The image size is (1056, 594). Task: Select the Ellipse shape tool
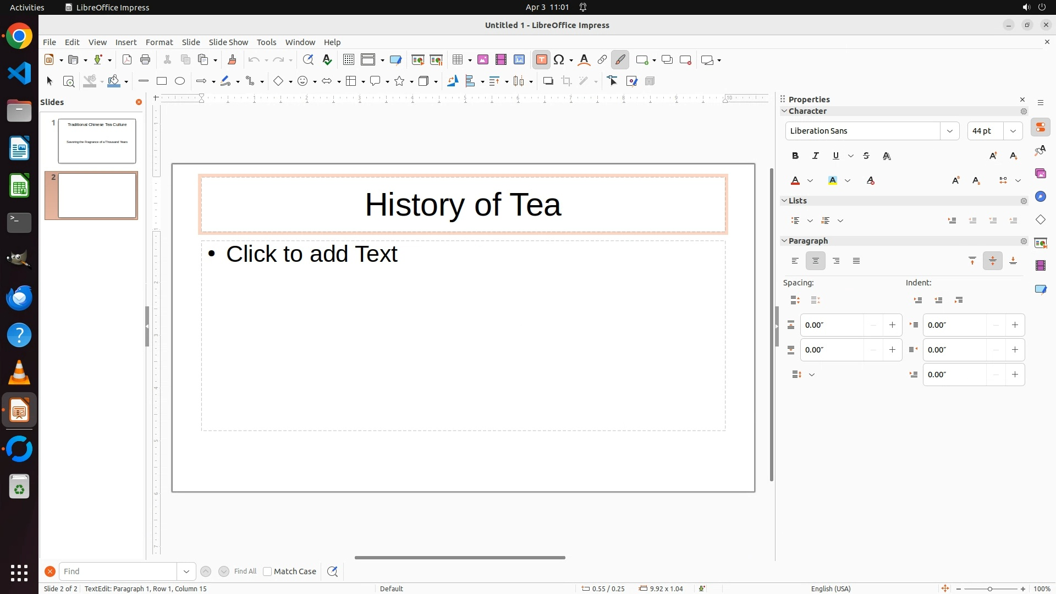(180, 81)
